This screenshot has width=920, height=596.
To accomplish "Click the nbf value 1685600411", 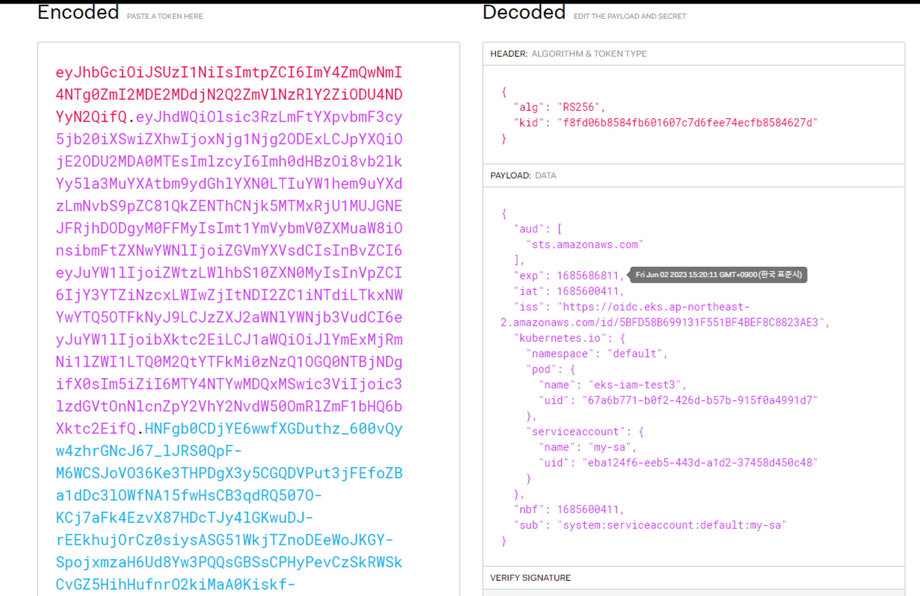I will pos(587,509).
